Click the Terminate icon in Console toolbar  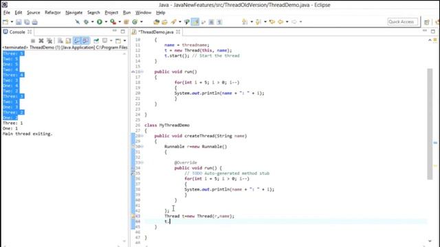[x=33, y=41]
